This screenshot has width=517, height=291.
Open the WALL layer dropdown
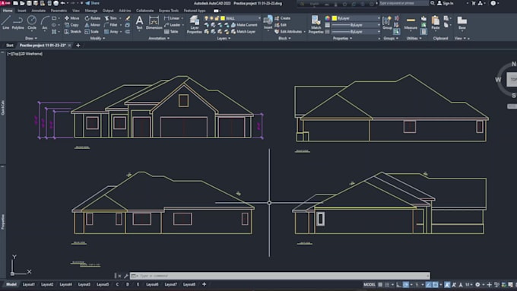coord(259,18)
